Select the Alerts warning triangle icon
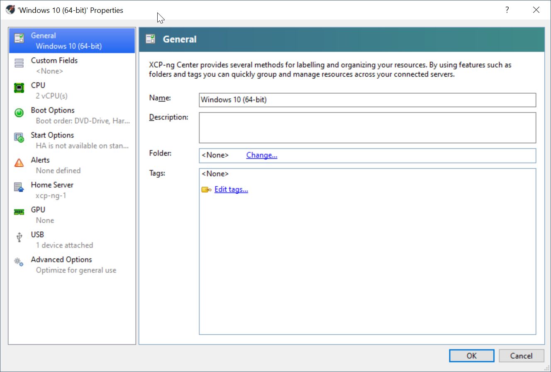This screenshot has height=372, width=551. tap(19, 163)
